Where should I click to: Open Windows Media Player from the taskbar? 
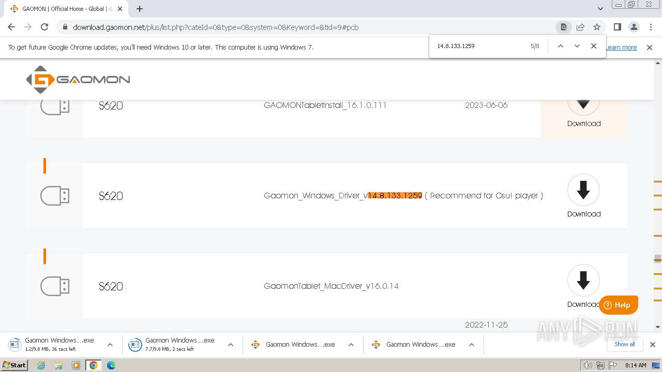[x=76, y=365]
